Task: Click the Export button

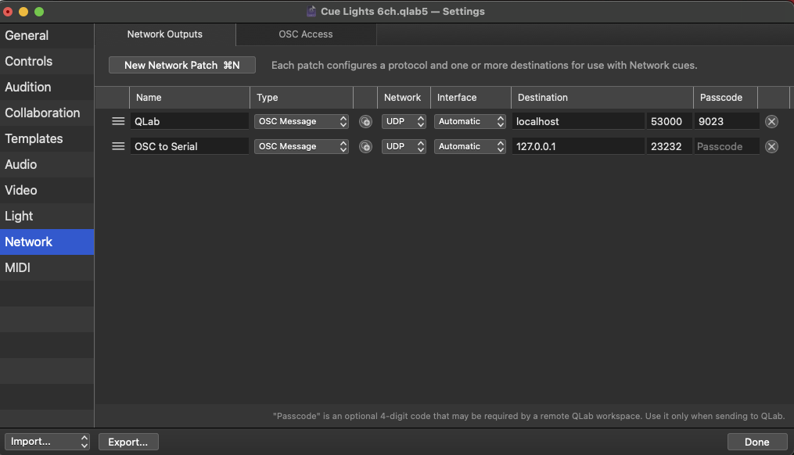Action: (128, 442)
